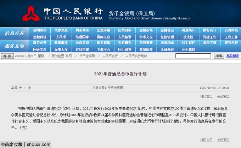Viewport: 241px width, 148px height.
Task: Select 支付体系 menu item
Action: tap(231, 30)
